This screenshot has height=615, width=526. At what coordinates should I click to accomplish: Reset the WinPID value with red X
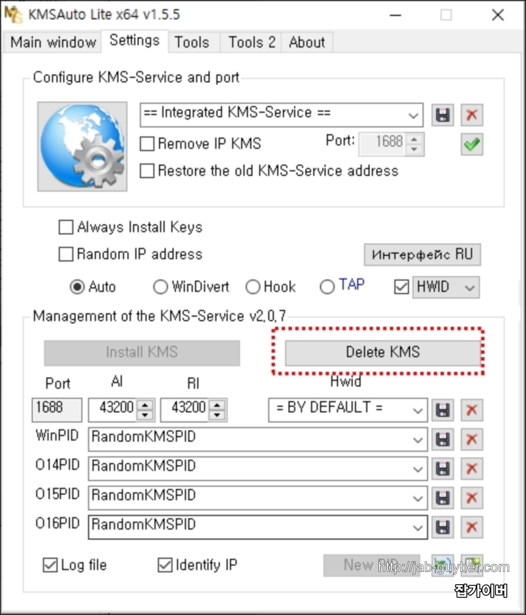point(472,439)
